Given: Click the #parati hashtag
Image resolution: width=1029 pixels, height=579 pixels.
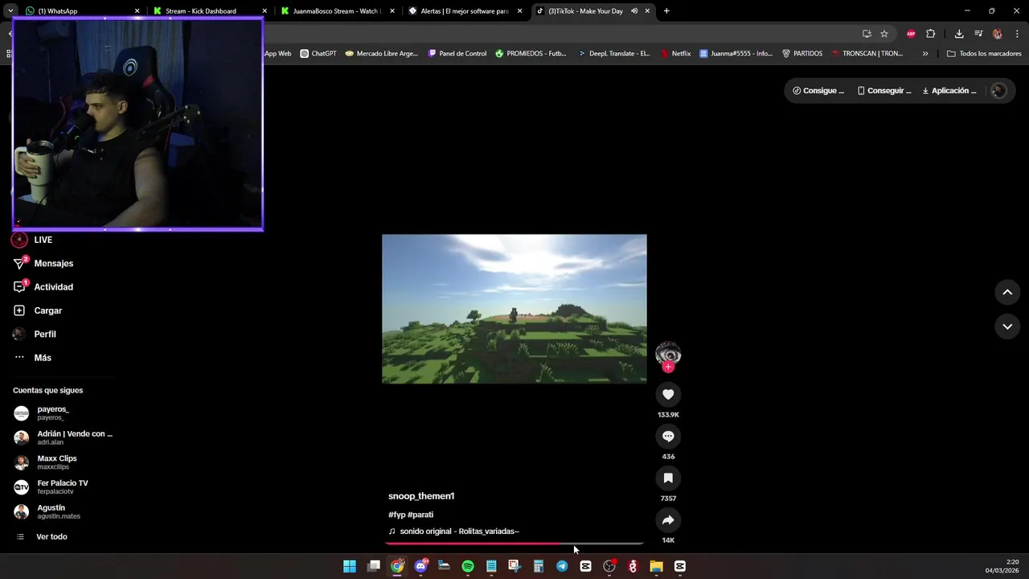Looking at the screenshot, I should 420,515.
